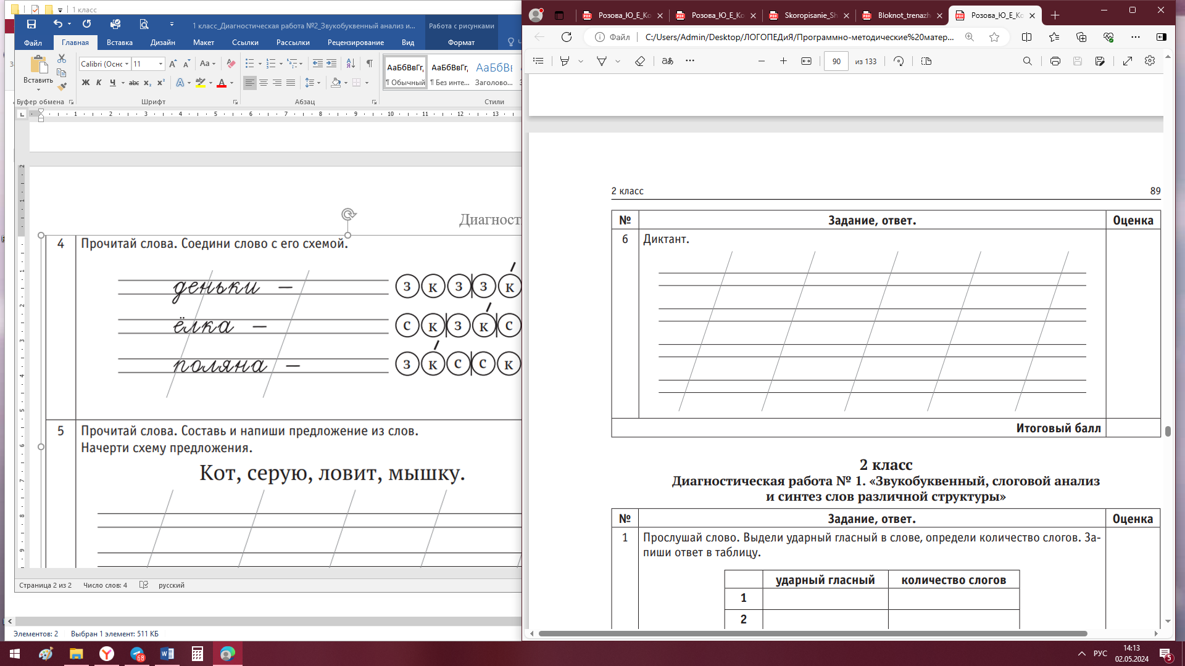Open PDF table of contents icon
1185x666 pixels.
(538, 61)
